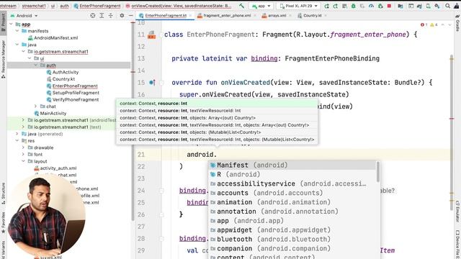Click the warning count indicator in editor
Viewport: 461px width, 259px height.
(434, 24)
